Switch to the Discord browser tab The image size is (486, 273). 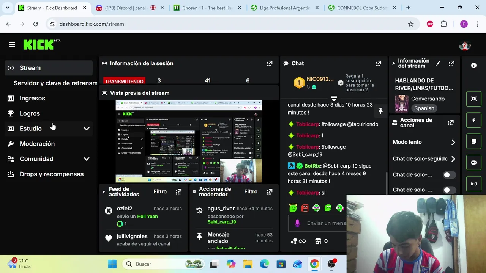point(130,8)
